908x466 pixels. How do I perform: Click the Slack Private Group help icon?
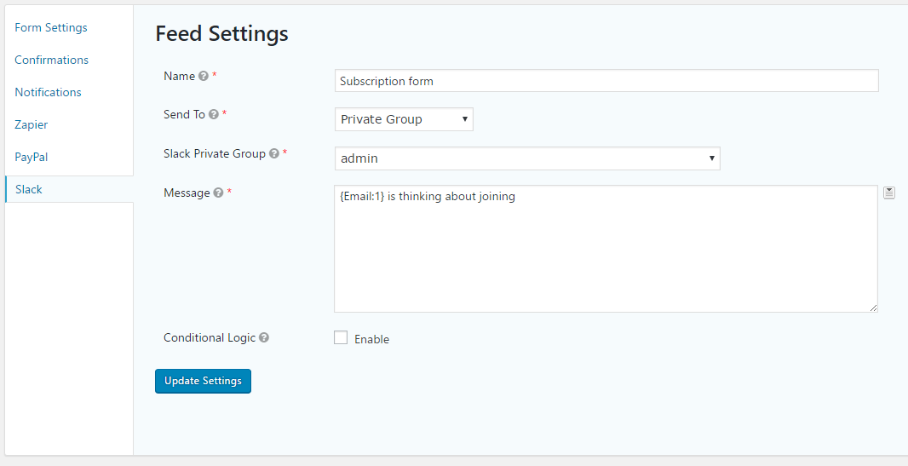tap(274, 153)
